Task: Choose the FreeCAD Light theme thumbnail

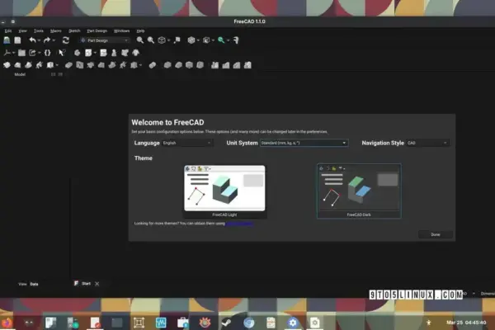Action: pyautogui.click(x=224, y=191)
